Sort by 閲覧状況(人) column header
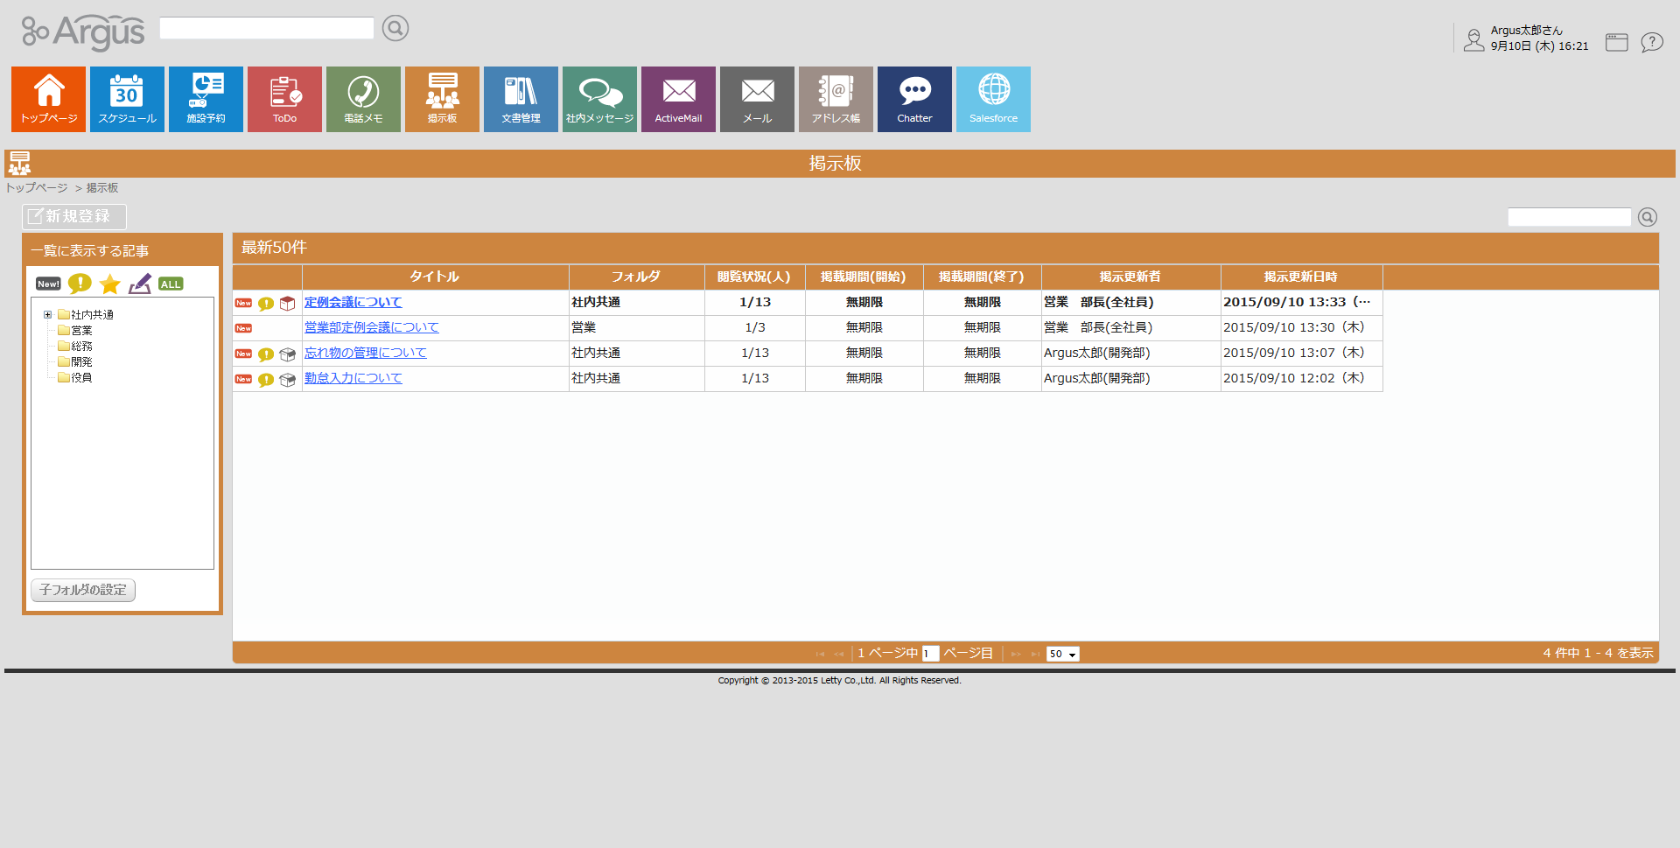 pyautogui.click(x=754, y=277)
